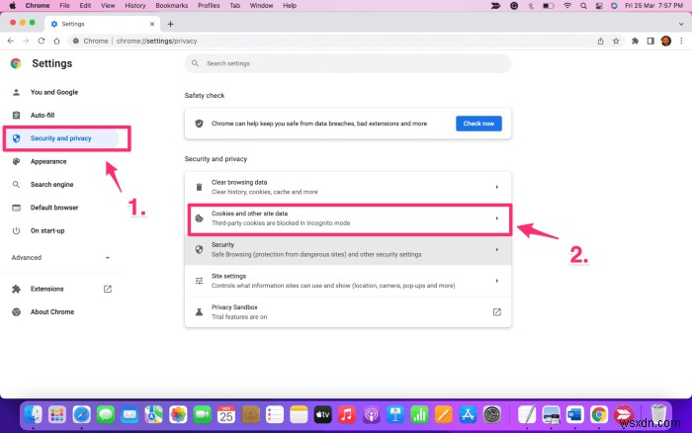692x433 pixels.
Task: Open a new tab with the plus button
Action: click(x=170, y=24)
